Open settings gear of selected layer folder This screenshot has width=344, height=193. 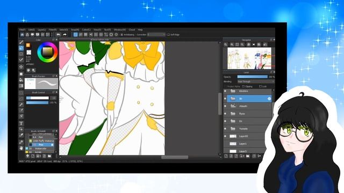269,99
